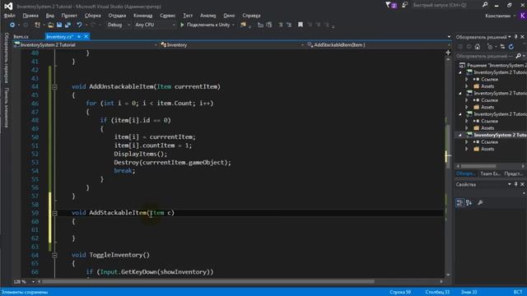Click the Строка 59 status entry
Image resolution: width=527 pixels, height=296 pixels.
400,292
